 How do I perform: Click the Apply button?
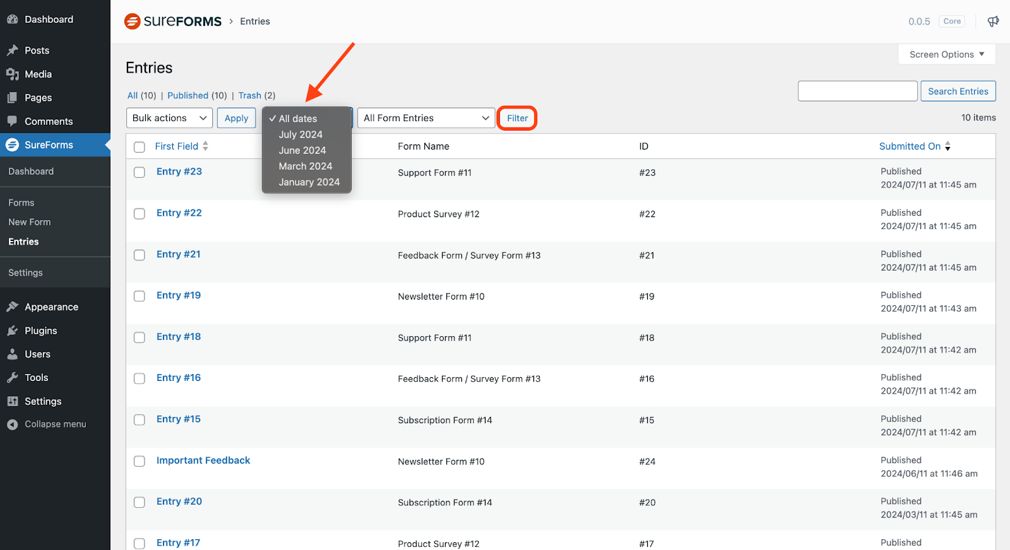coord(236,118)
